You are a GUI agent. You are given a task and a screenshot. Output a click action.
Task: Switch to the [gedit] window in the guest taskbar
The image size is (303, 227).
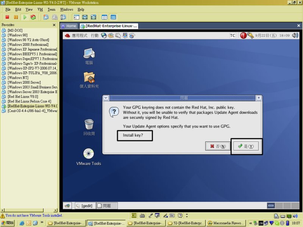coord(84,206)
